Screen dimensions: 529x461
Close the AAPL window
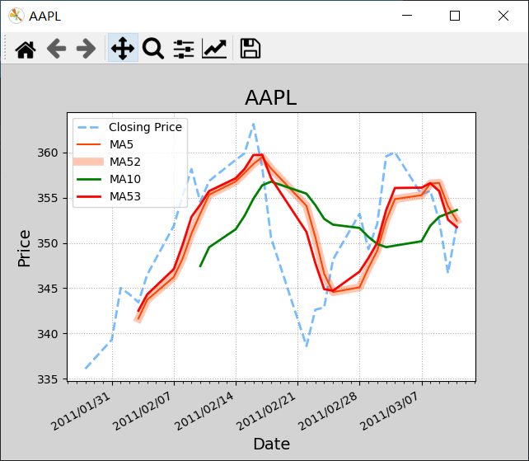(x=503, y=16)
